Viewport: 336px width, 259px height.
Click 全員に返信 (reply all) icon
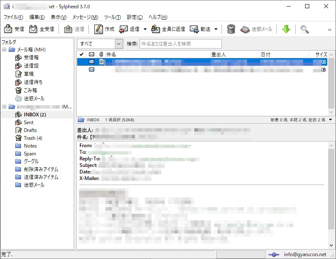(x=156, y=29)
